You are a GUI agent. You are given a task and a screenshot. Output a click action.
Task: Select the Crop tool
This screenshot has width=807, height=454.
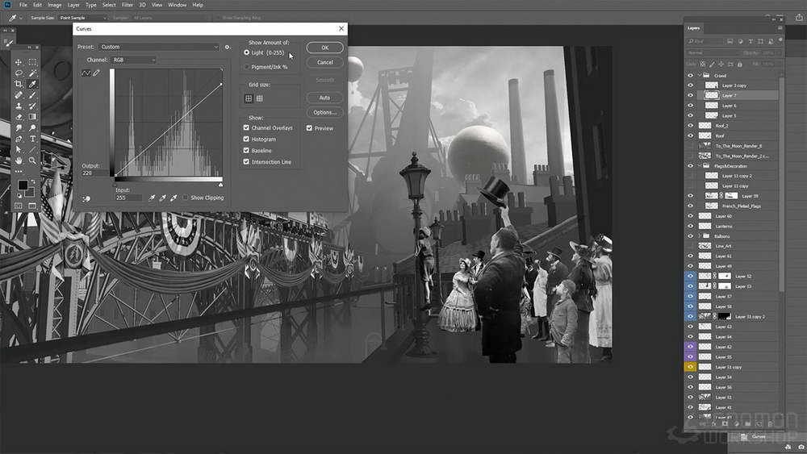point(19,84)
